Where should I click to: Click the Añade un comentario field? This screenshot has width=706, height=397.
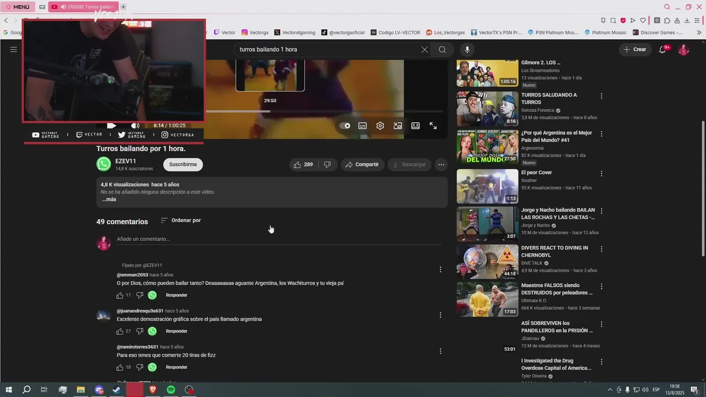pos(279,239)
